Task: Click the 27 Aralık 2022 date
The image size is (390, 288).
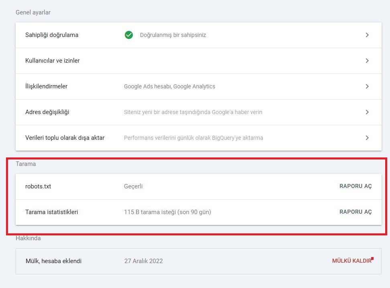Action: coord(143,261)
